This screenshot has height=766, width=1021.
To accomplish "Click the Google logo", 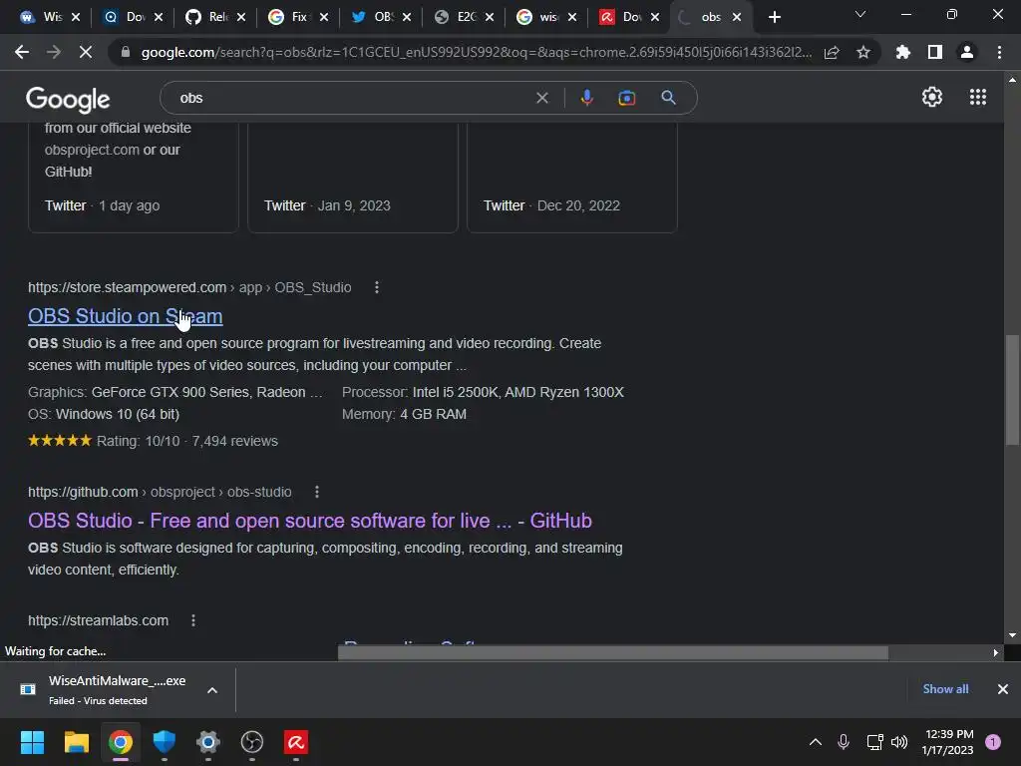I will point(68,99).
